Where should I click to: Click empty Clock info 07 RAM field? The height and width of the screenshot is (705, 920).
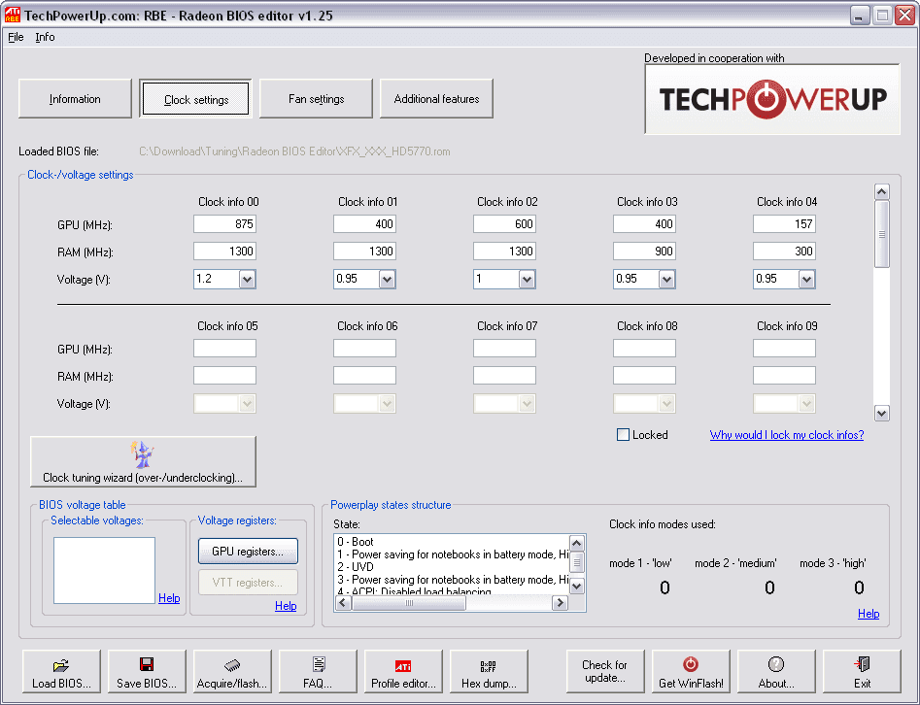[x=504, y=376]
